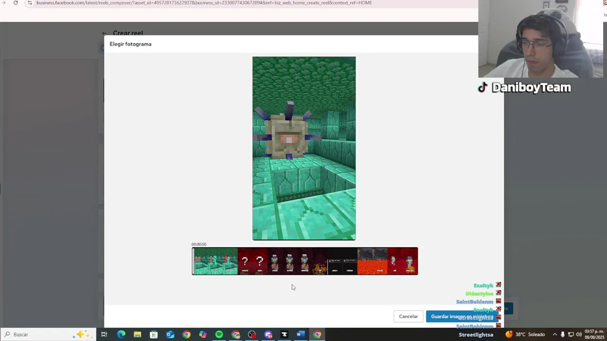Click the Crear reel page title
Viewport: 607px width, 341px height.
pyautogui.click(x=128, y=33)
